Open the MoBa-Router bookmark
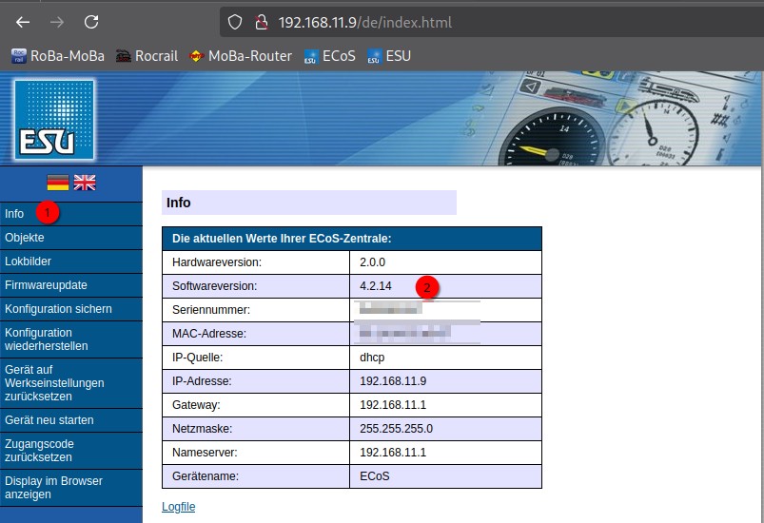 click(241, 56)
